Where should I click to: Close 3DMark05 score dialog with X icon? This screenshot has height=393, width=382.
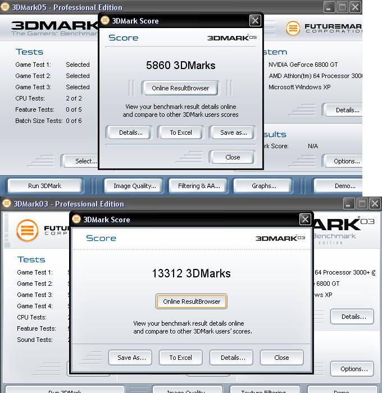tap(255, 21)
